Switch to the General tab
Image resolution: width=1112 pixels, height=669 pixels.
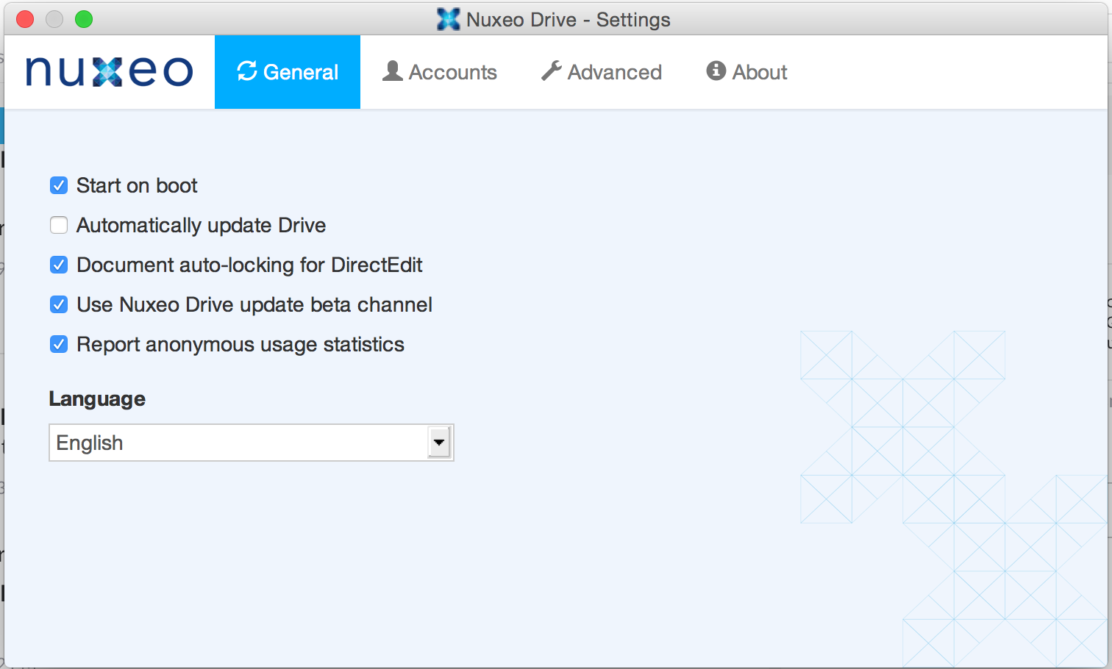(288, 72)
